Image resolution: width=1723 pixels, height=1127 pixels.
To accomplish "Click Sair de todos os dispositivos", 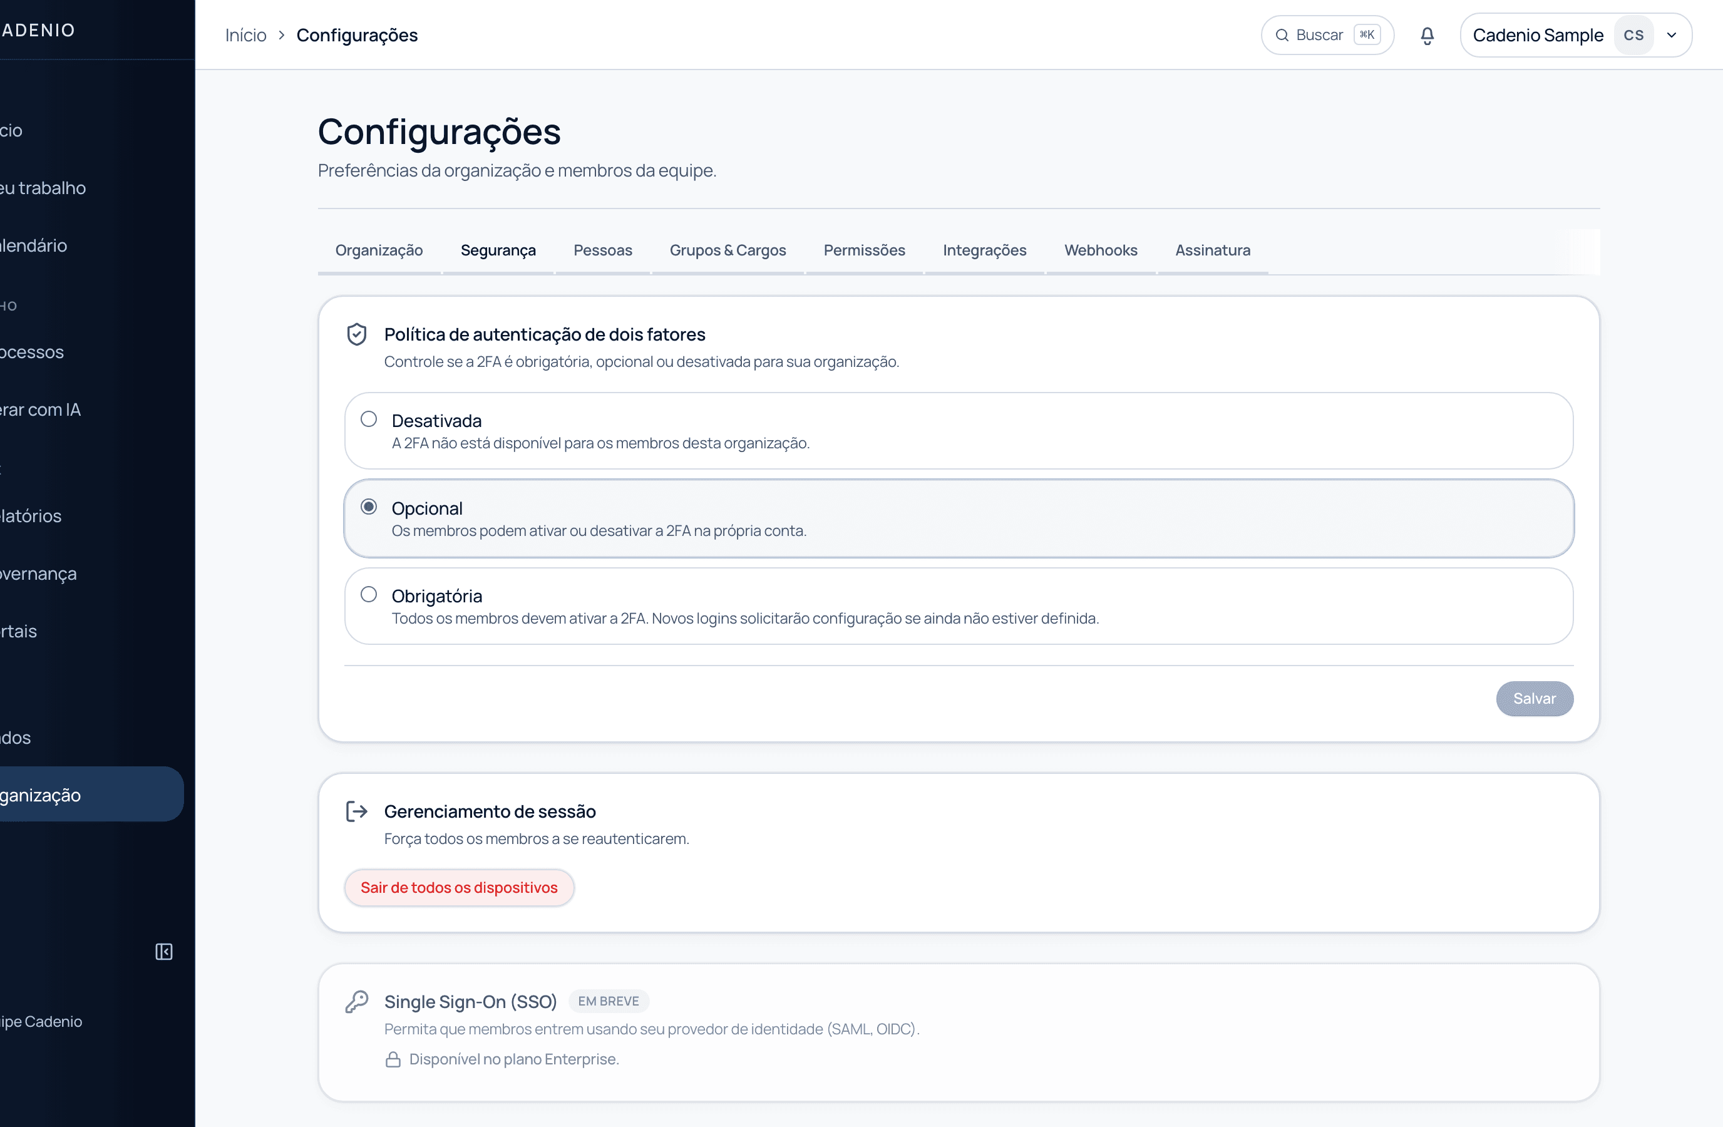I will coord(459,887).
